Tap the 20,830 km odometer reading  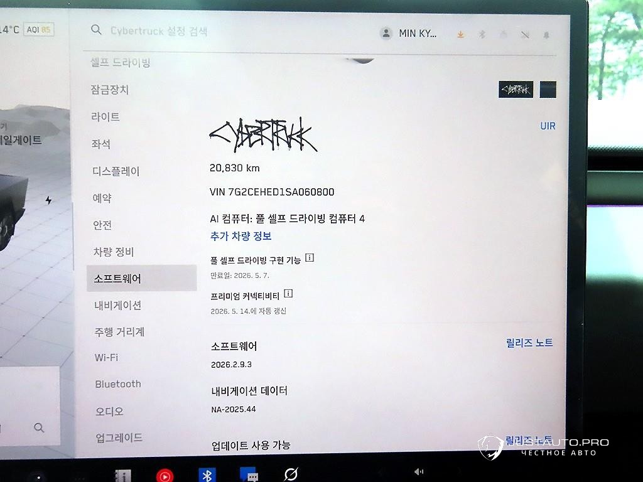235,168
